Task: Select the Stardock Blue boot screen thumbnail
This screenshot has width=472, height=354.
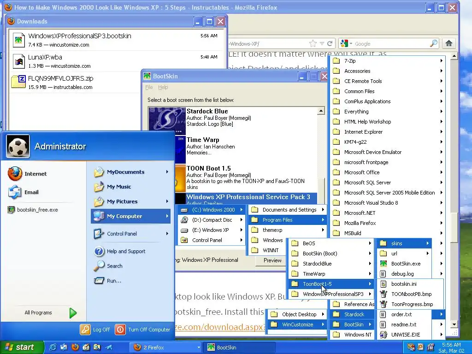Action: coord(167,121)
